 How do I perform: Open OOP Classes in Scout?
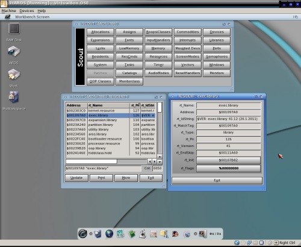click(x=101, y=81)
